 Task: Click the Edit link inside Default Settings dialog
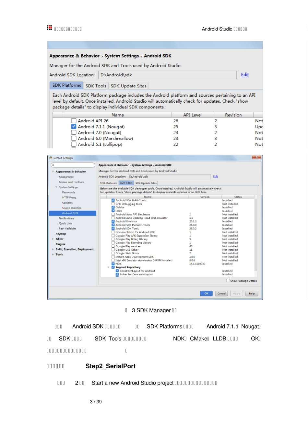tap(216, 176)
